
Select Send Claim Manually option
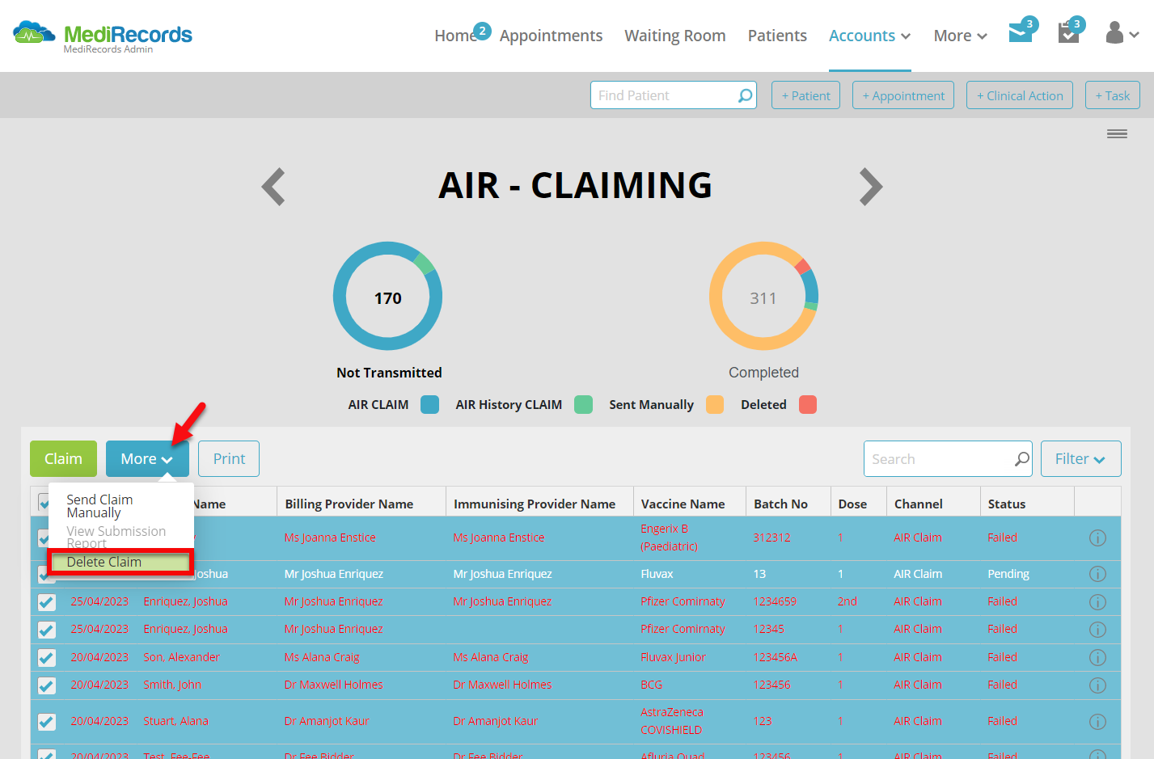(99, 506)
